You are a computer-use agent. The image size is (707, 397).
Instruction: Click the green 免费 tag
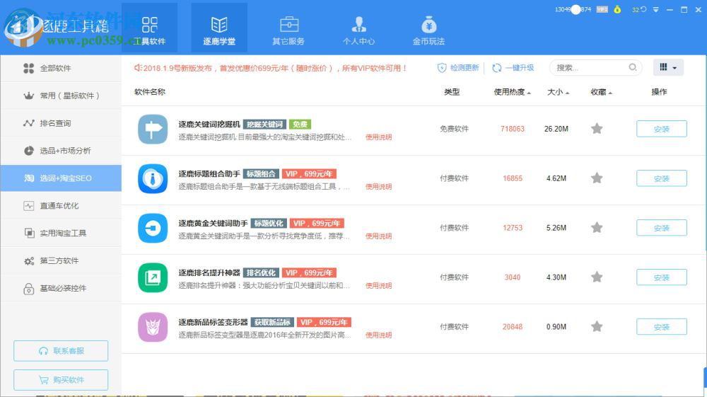click(x=300, y=125)
